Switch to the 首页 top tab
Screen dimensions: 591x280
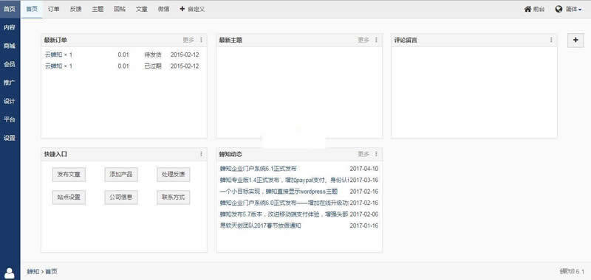click(x=32, y=9)
